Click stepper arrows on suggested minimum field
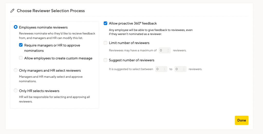Image resolution: width=263 pixels, height=134 pixels. 165,69
